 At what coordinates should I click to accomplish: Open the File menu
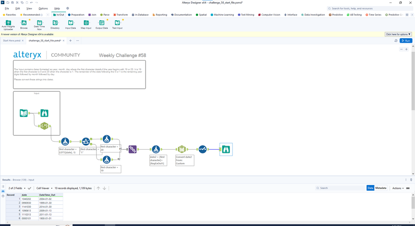click(7, 8)
